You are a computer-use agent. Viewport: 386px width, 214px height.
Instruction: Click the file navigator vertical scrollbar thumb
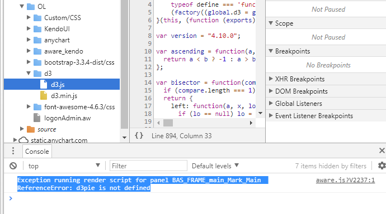(124, 64)
